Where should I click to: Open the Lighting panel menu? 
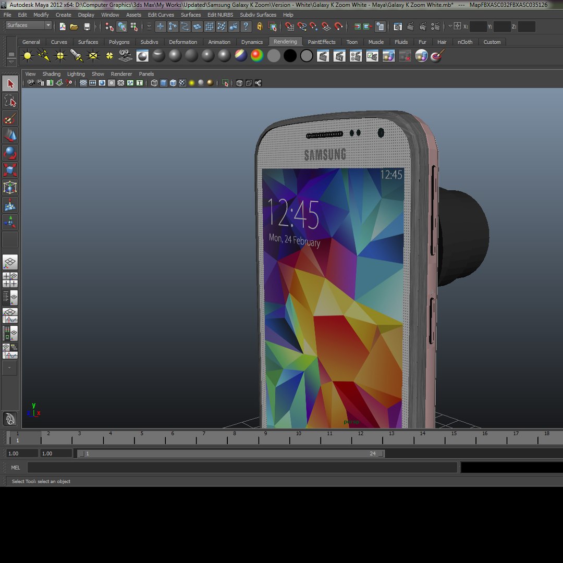pos(76,74)
